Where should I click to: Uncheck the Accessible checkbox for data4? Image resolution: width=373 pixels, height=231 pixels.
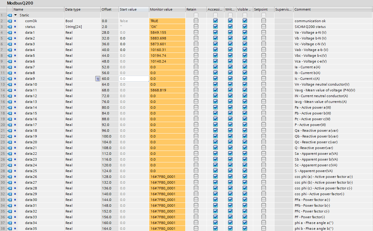point(215,50)
